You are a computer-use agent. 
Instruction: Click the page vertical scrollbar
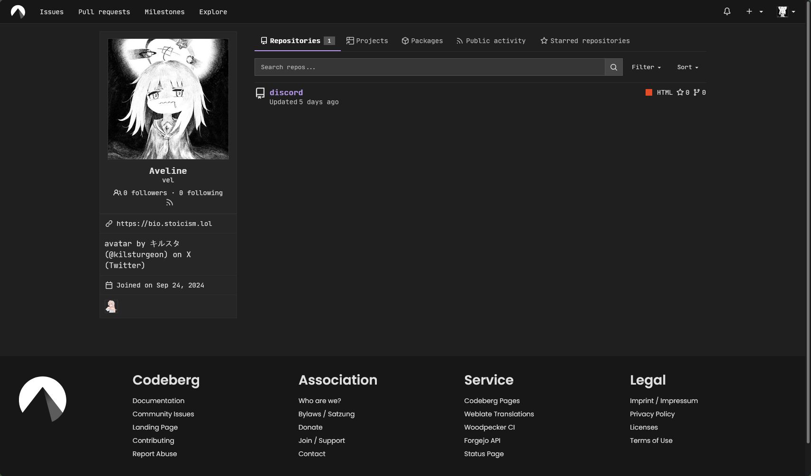[x=808, y=223]
